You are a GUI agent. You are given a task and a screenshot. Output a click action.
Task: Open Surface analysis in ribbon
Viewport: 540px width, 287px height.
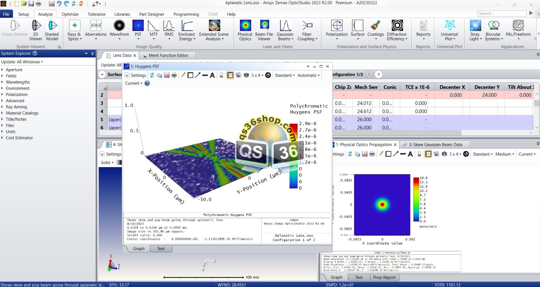358,30
